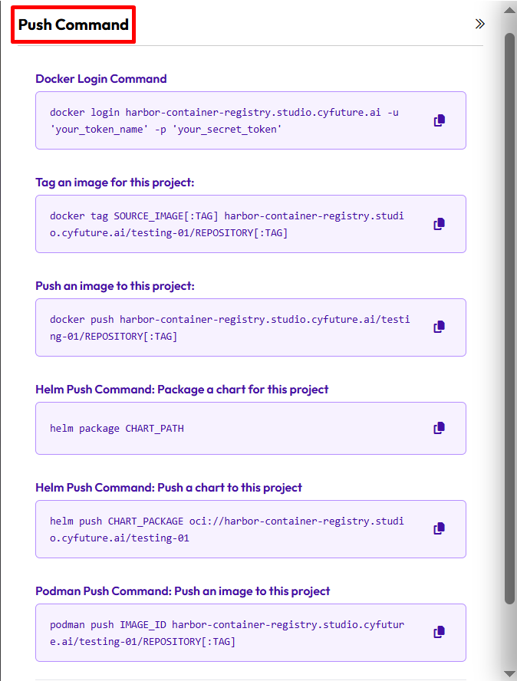Viewport: 517px width, 681px height.
Task: Click the scrollbar up arrow
Action: [509, 9]
